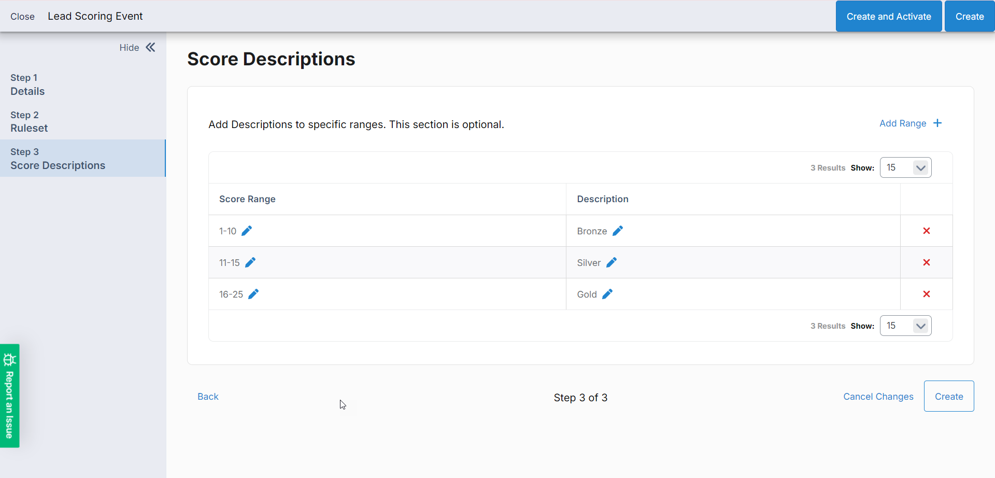Edit the Bronze description pencil icon

pos(618,231)
